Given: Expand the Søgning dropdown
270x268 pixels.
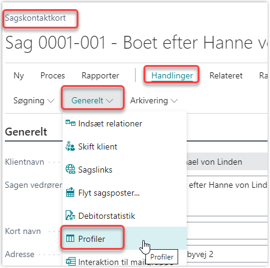Looking at the screenshot, I should coord(33,101).
